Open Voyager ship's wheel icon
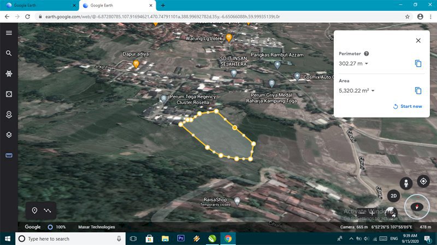Image resolution: width=437 pixels, height=245 pixels. tap(9, 73)
